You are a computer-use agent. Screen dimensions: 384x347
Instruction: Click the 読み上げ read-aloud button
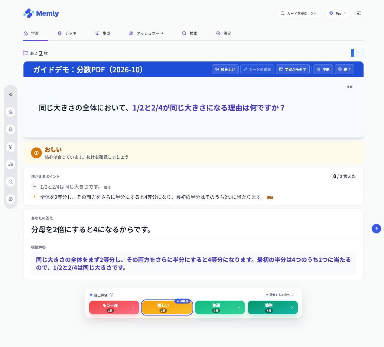pos(225,69)
